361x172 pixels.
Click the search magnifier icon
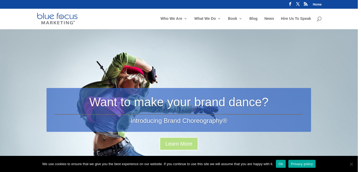tap(319, 19)
